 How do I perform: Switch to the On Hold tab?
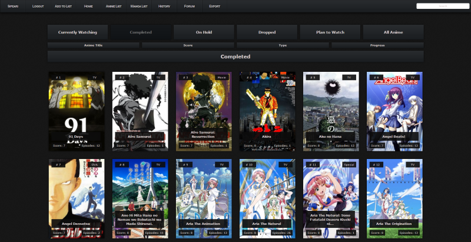pyautogui.click(x=204, y=32)
